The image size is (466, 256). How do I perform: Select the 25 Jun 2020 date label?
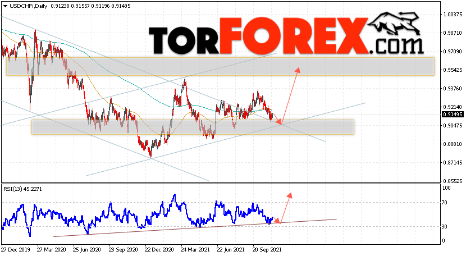pyautogui.click(x=88, y=250)
